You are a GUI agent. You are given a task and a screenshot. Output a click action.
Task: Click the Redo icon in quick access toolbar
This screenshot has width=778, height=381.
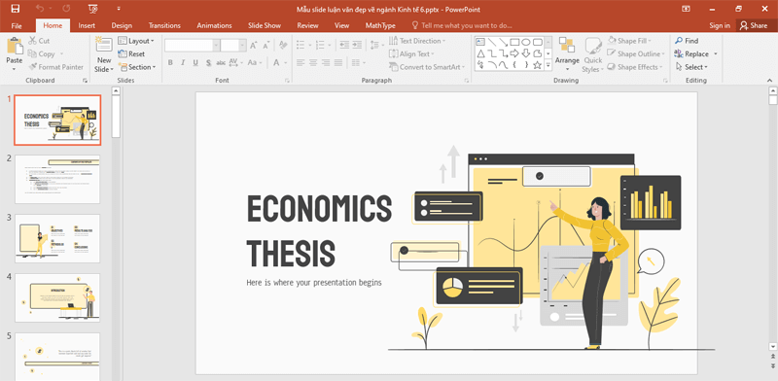(66, 9)
